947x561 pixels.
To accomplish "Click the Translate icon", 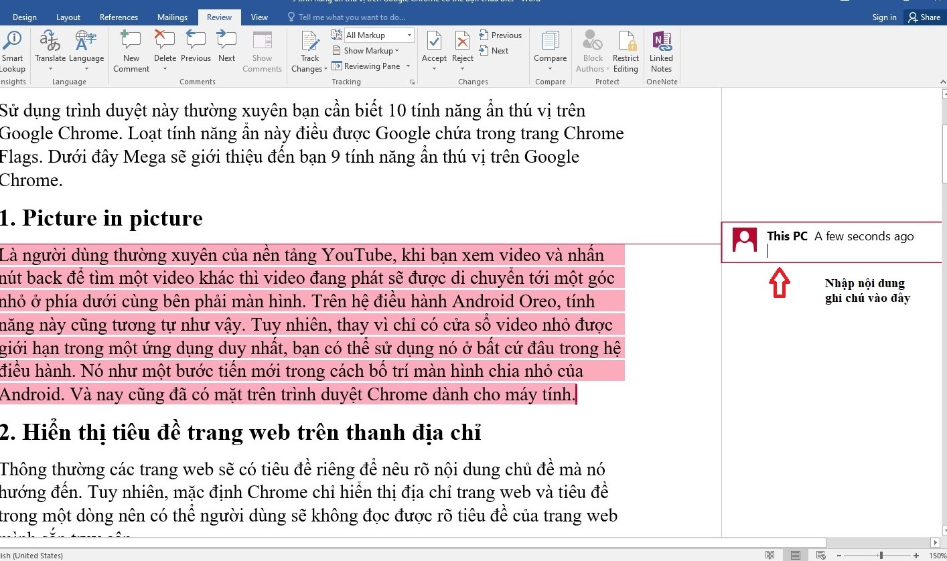I will [50, 42].
